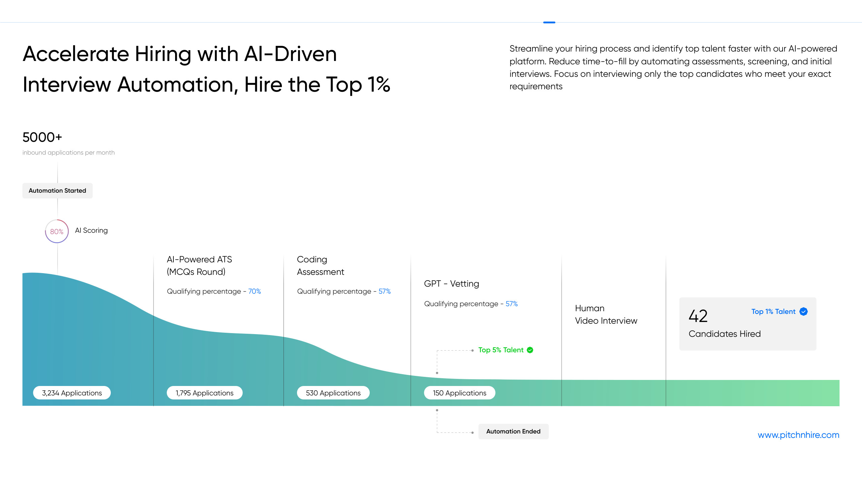Image resolution: width=862 pixels, height=485 pixels.
Task: Click the blue slide indicator at top
Action: pos(549,22)
